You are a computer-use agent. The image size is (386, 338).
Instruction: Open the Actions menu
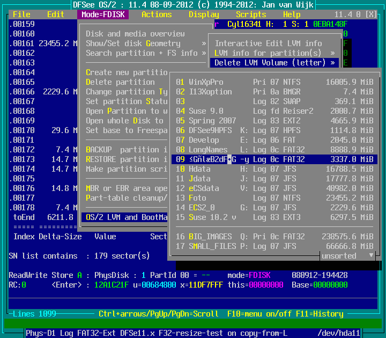[x=157, y=14]
